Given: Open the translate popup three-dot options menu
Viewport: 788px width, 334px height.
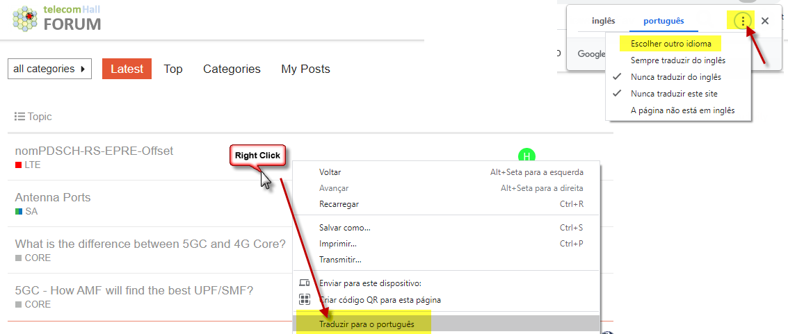Looking at the screenshot, I should pos(743,21).
